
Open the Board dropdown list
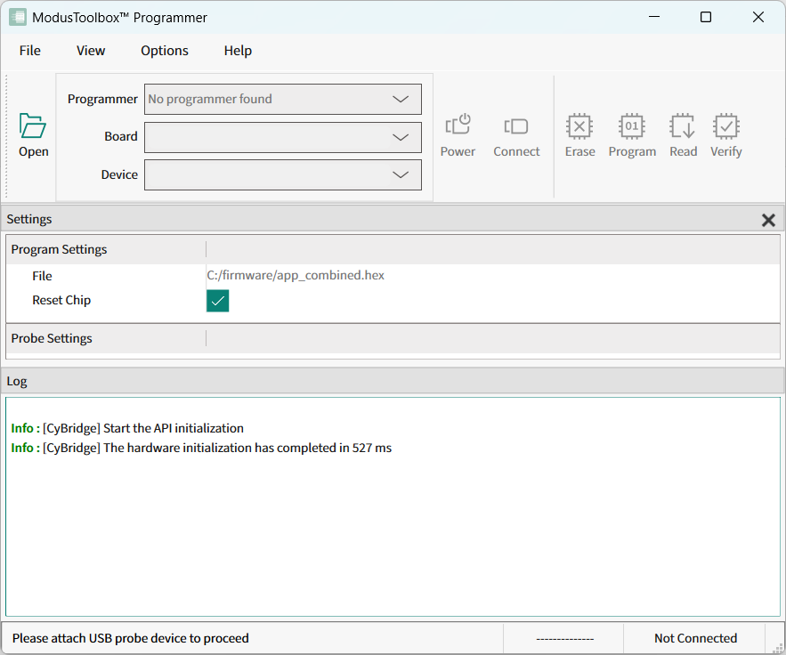[x=401, y=137]
